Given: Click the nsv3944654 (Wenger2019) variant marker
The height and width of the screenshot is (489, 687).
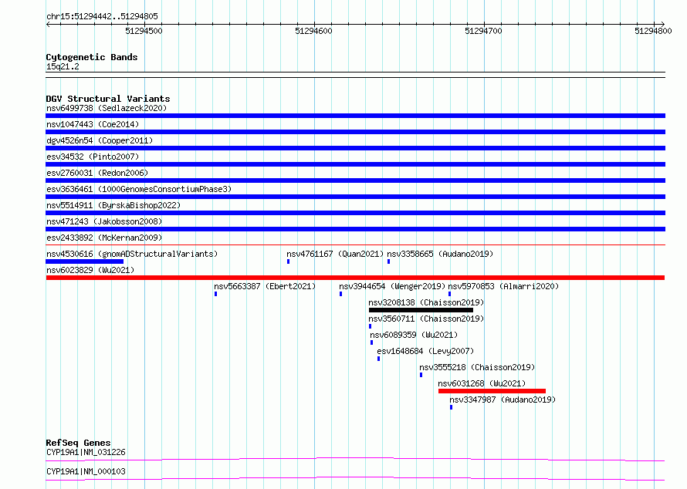Looking at the screenshot, I should [341, 294].
